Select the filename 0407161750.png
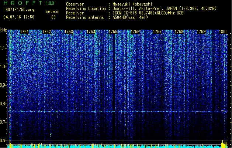This screenshot has width=232, height=148. pos(19,10)
